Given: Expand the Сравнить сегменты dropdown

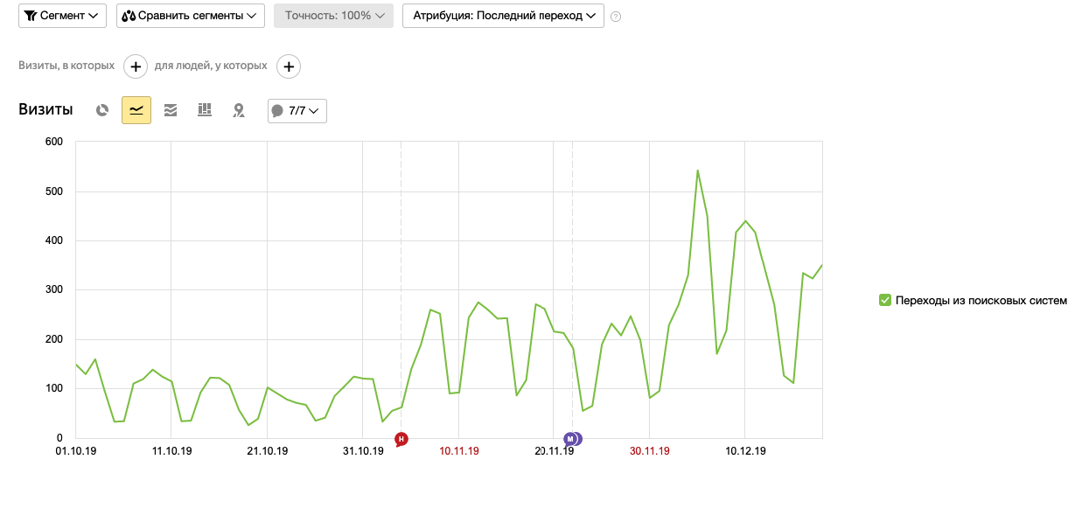Looking at the screenshot, I should (x=191, y=16).
